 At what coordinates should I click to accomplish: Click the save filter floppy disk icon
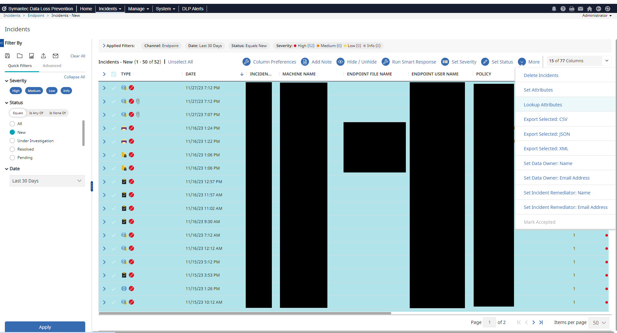7,56
